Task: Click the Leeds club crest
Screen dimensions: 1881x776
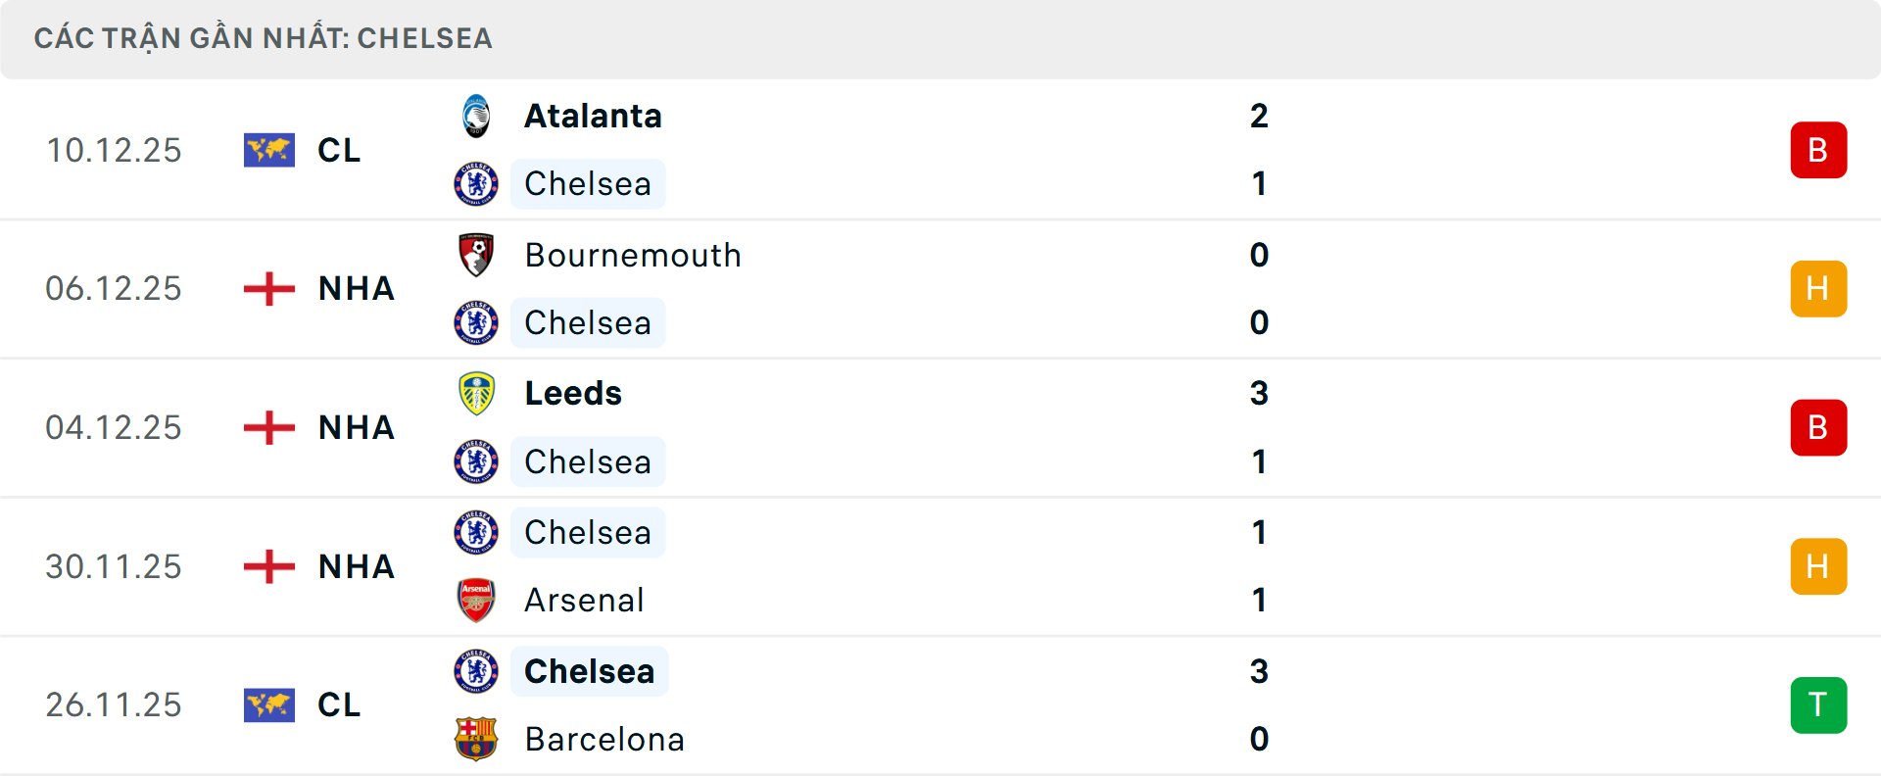Action: (x=476, y=394)
